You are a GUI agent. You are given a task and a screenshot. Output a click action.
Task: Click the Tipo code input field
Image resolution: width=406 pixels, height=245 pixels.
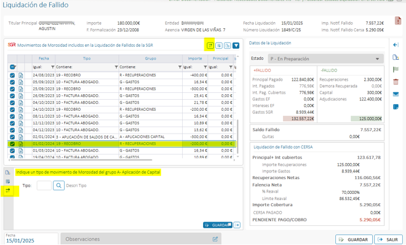44,185
